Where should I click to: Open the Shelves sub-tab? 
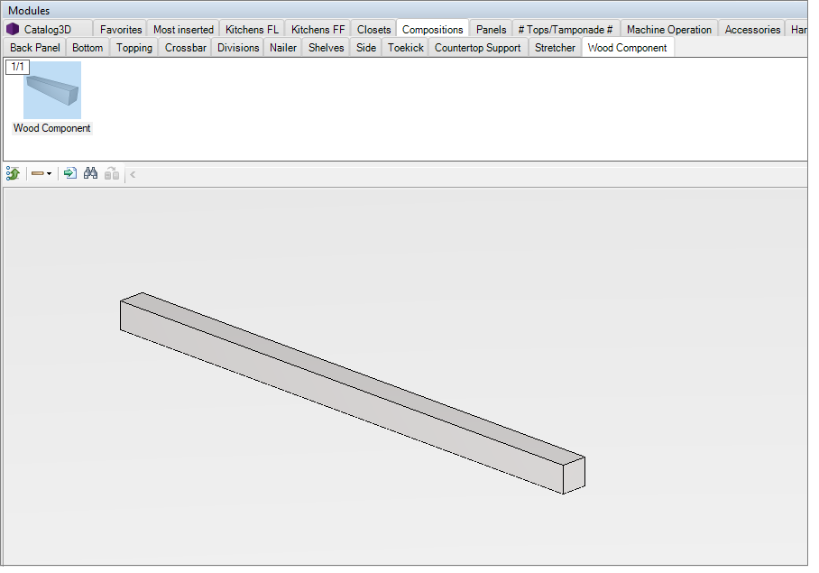point(326,48)
